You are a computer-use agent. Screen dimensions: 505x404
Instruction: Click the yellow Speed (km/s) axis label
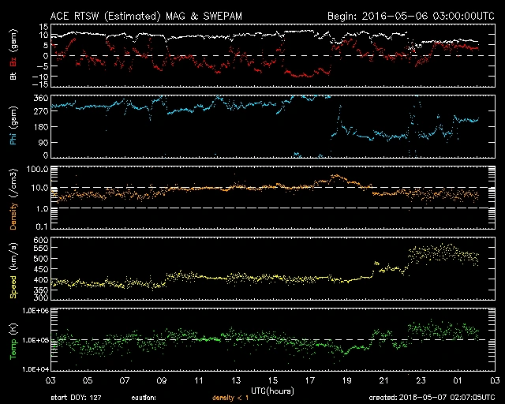(x=13, y=269)
